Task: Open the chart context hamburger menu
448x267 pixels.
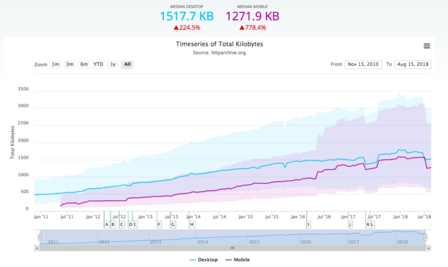Action: [x=426, y=46]
